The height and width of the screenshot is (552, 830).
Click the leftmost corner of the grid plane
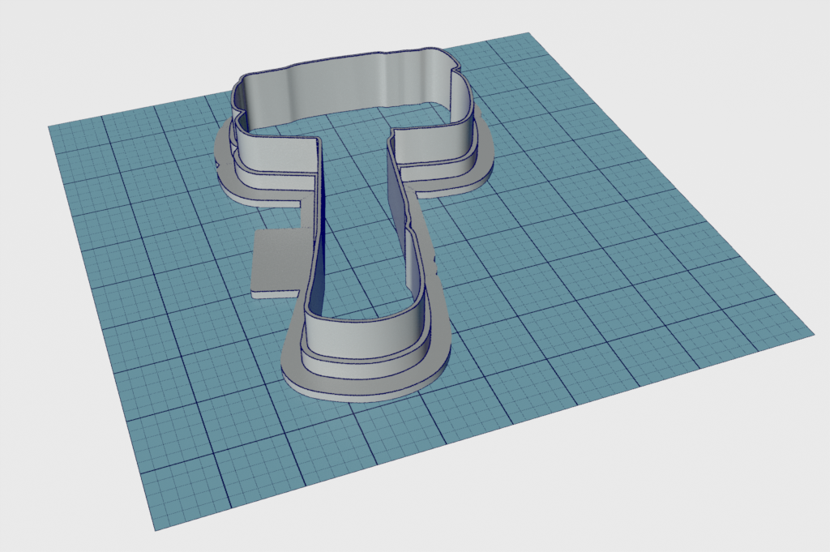[50, 127]
